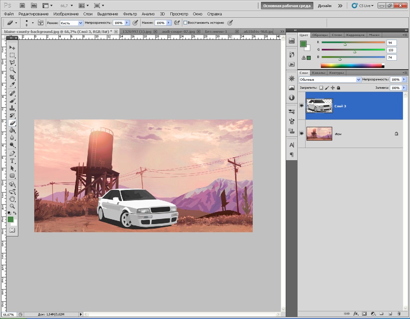Delete layer with trash icon

coord(399,313)
